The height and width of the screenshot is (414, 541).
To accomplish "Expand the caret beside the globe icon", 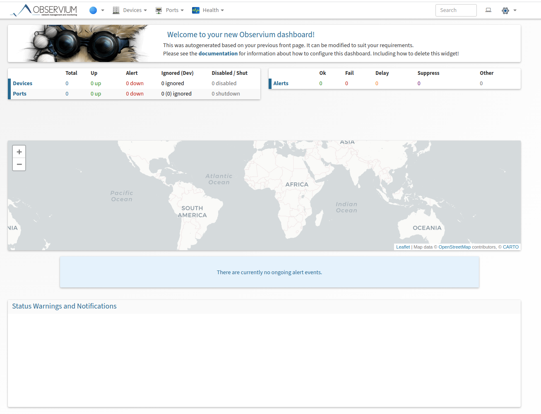I will tap(103, 10).
